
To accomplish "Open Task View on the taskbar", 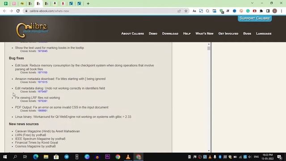I will (25, 157).
